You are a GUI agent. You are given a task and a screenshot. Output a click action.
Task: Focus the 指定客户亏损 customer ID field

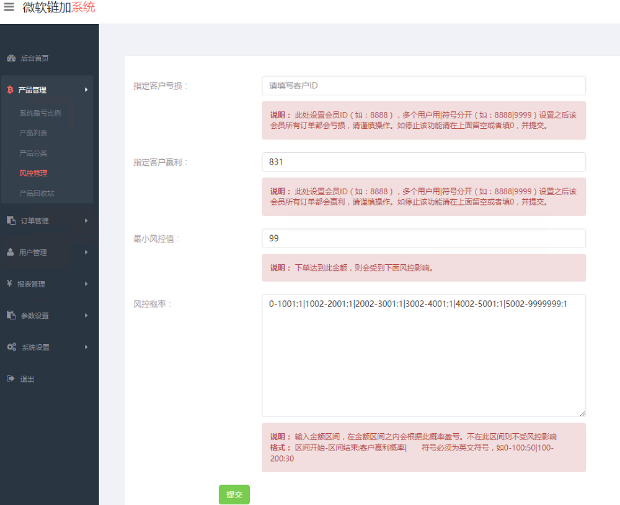point(423,85)
